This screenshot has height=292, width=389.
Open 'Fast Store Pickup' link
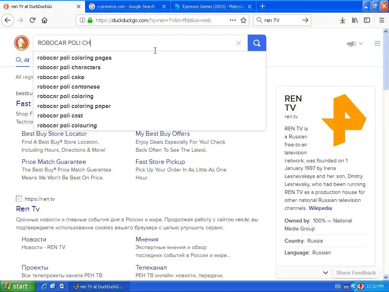(160, 162)
